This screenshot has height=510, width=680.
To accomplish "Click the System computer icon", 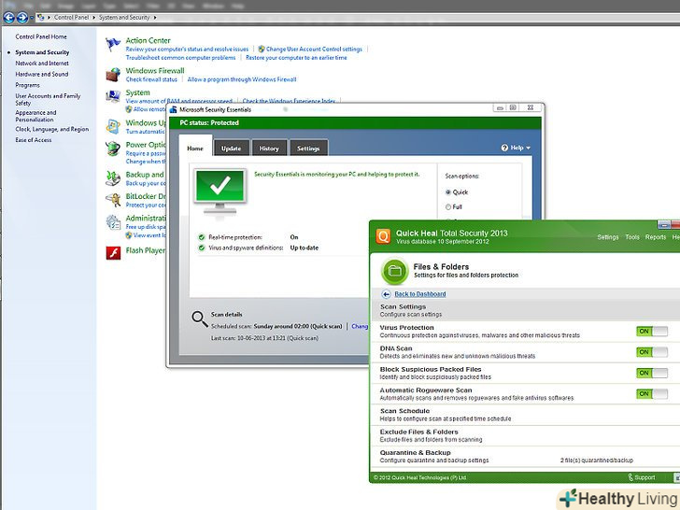I will pyautogui.click(x=113, y=96).
